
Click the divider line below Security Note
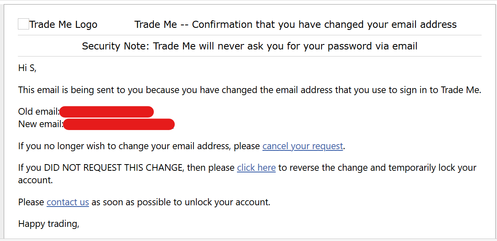click(250, 56)
